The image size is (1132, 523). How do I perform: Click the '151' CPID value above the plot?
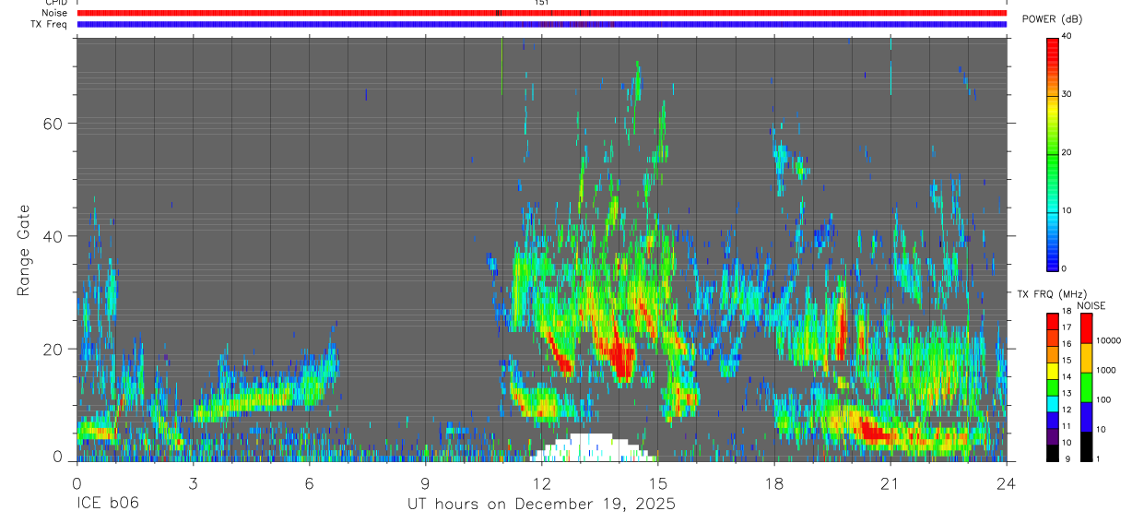coord(542,3)
